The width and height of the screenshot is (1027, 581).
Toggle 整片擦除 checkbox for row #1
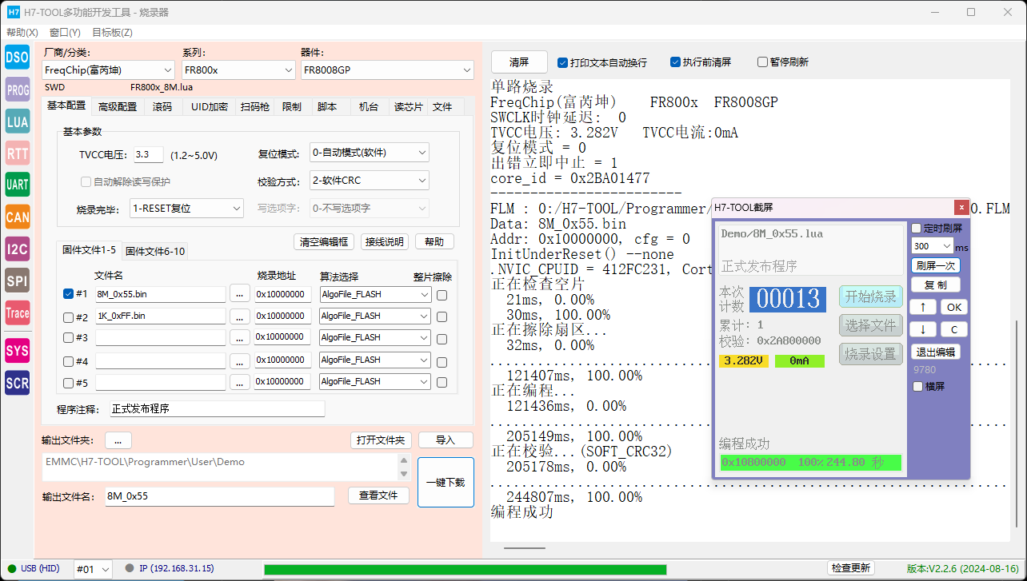[x=442, y=295]
